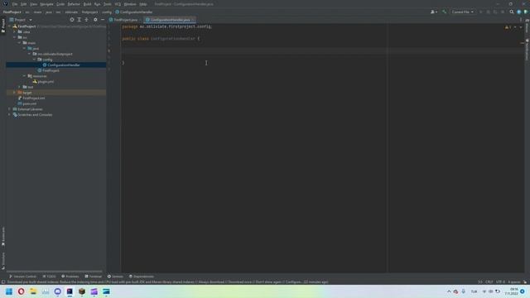Expand the .idea folder

pyautogui.click(x=15, y=31)
